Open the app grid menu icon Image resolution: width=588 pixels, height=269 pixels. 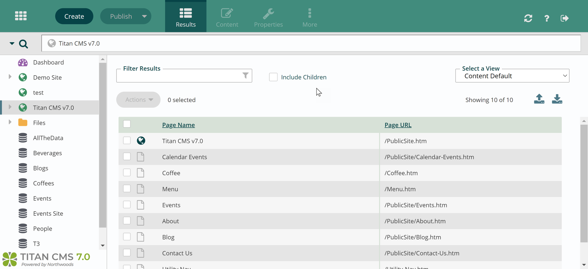pyautogui.click(x=21, y=16)
